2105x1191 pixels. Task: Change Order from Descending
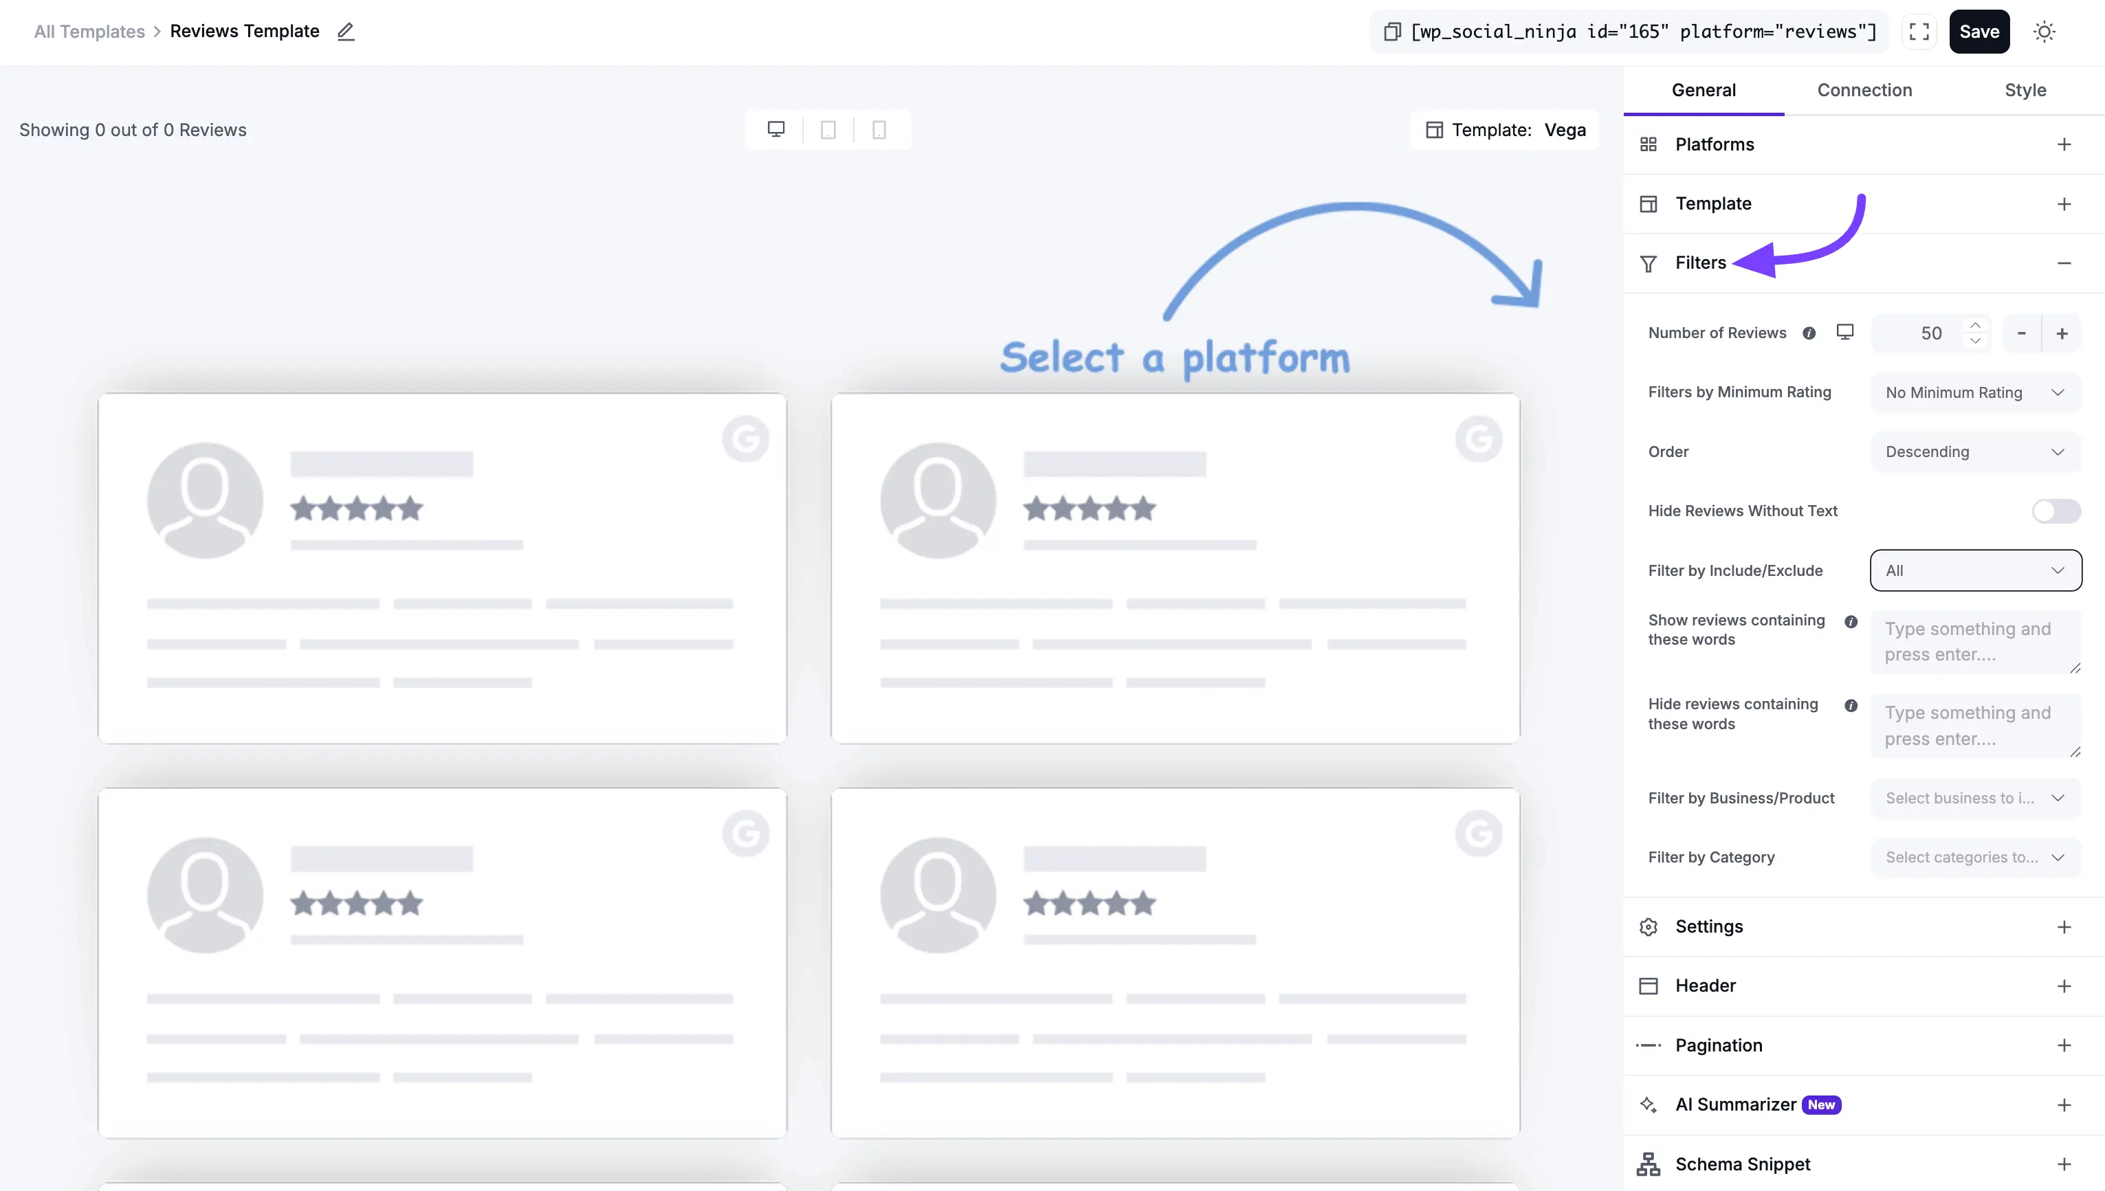1974,452
